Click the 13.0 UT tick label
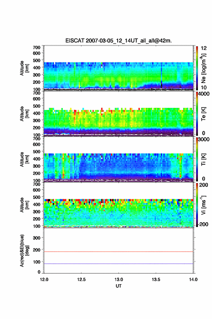Screen dimensions: 212x319 pyautogui.click(x=118, y=279)
